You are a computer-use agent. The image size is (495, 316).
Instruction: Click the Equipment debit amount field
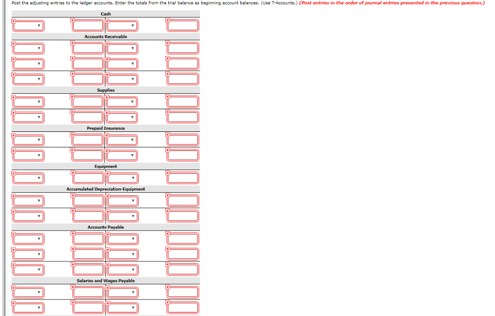coord(88,178)
